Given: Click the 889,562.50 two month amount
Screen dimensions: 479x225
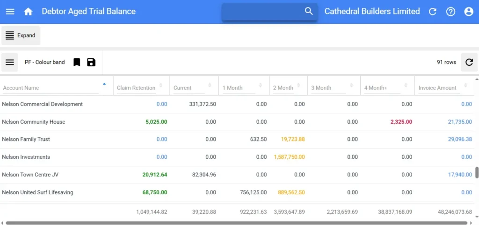Looking at the screenshot, I should (x=291, y=192).
